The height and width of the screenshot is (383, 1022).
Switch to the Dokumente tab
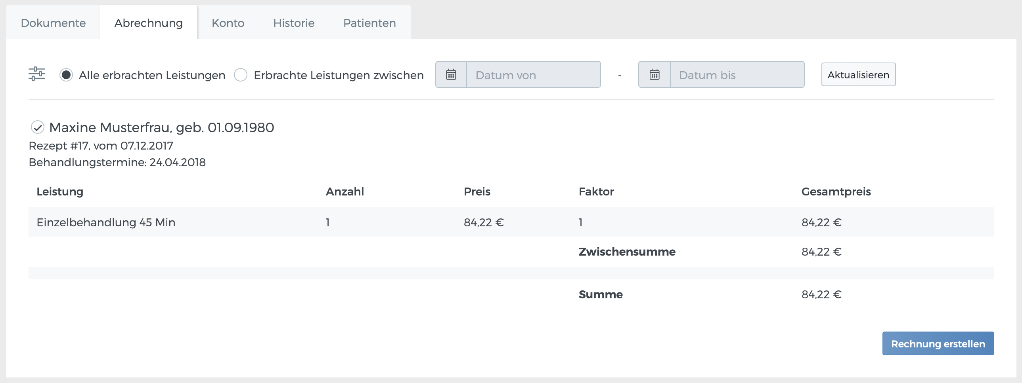pos(53,23)
